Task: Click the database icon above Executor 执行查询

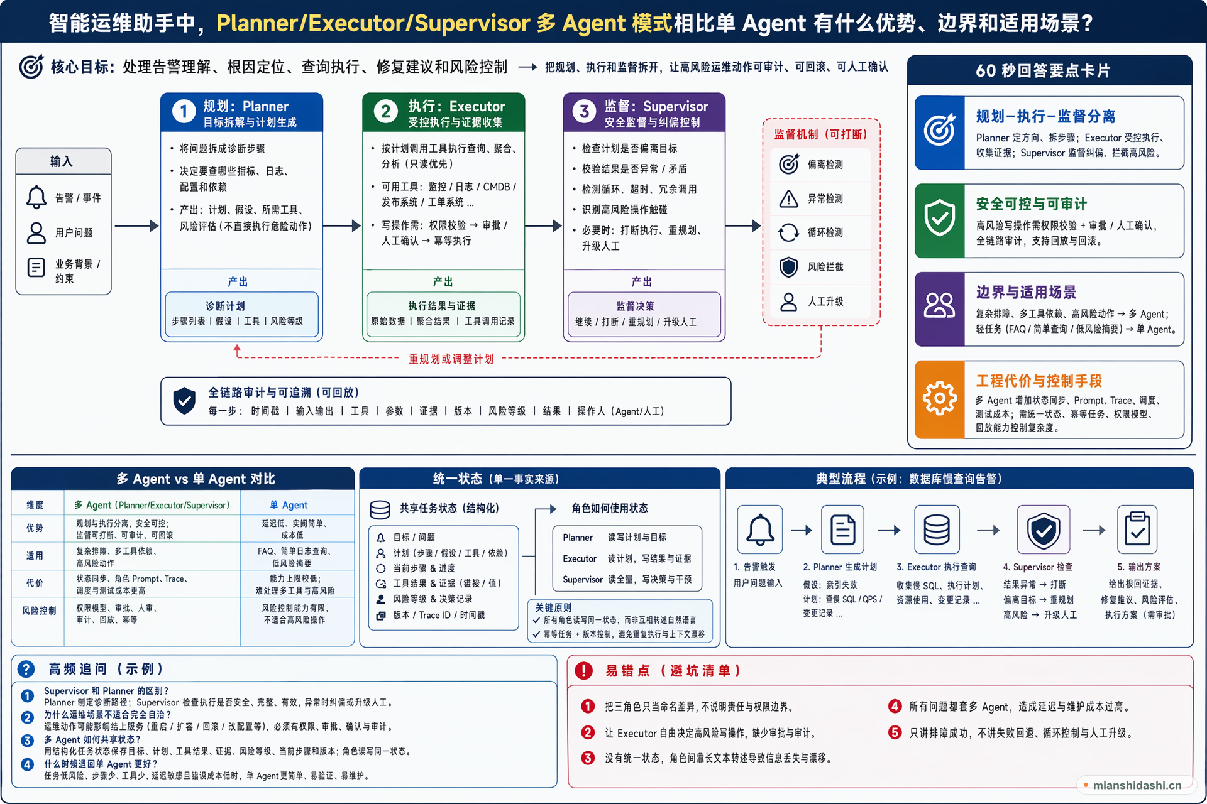Action: pyautogui.click(x=937, y=530)
